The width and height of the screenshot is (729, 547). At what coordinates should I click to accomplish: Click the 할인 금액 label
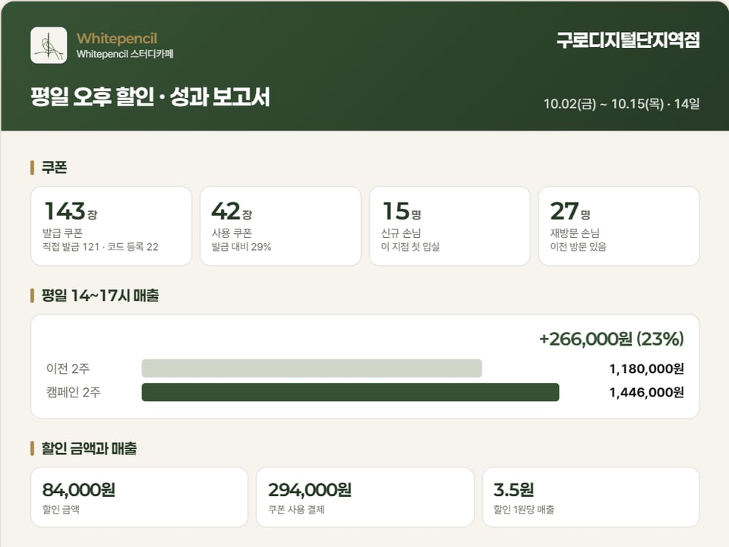pyautogui.click(x=61, y=509)
